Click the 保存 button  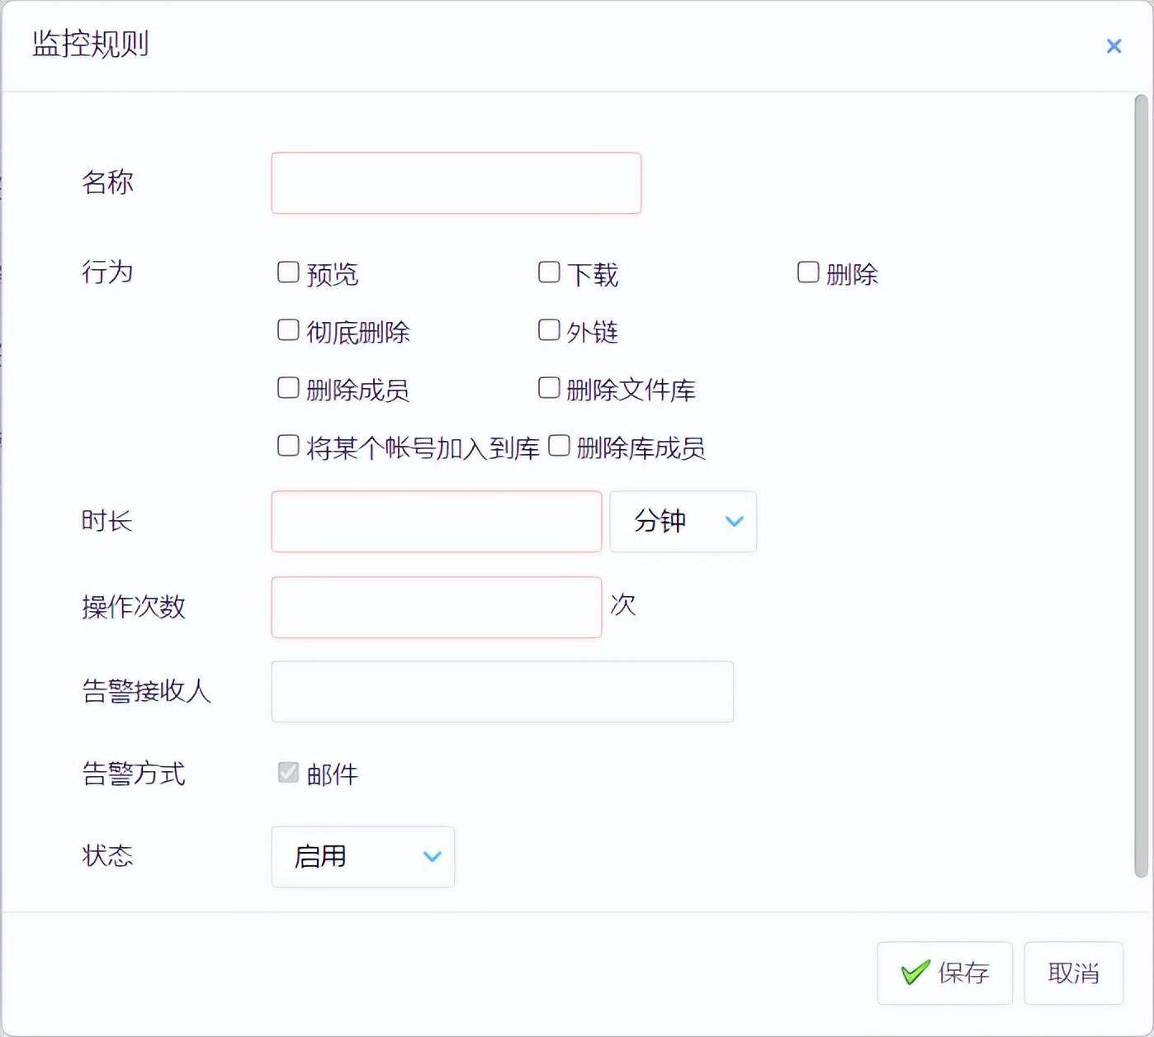click(944, 973)
